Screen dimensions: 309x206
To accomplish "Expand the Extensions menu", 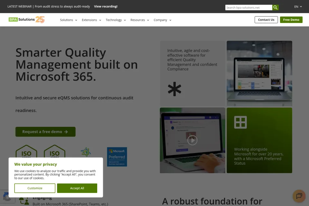I will [x=91, y=20].
